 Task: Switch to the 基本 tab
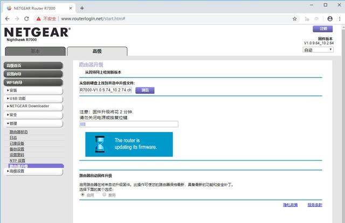pos(35,51)
